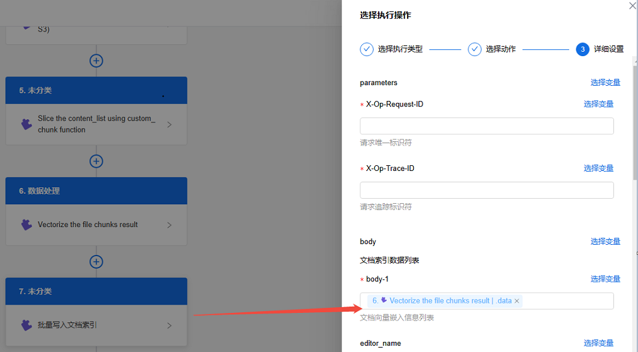Screen dimensions: 638x352
Task: Focus the X-Op-Trace-ID input field
Action: 487,191
